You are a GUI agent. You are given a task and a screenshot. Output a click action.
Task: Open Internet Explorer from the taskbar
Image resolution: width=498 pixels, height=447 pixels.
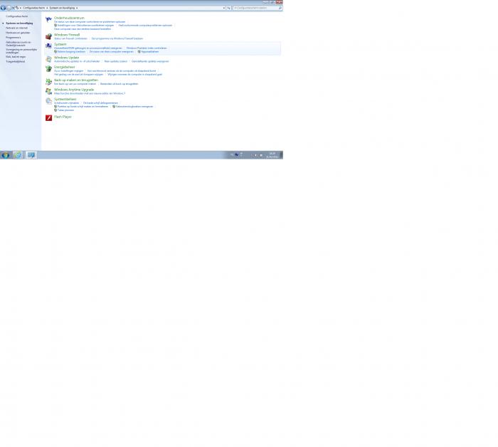point(18,155)
